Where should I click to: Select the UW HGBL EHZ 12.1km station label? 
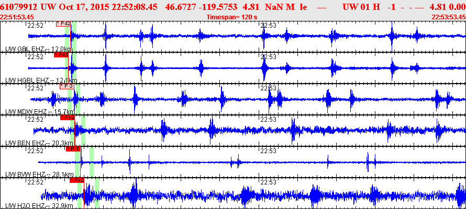click(41, 80)
